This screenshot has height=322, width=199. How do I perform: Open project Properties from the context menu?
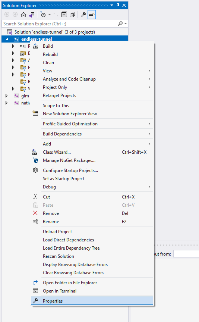[x=92, y=301]
